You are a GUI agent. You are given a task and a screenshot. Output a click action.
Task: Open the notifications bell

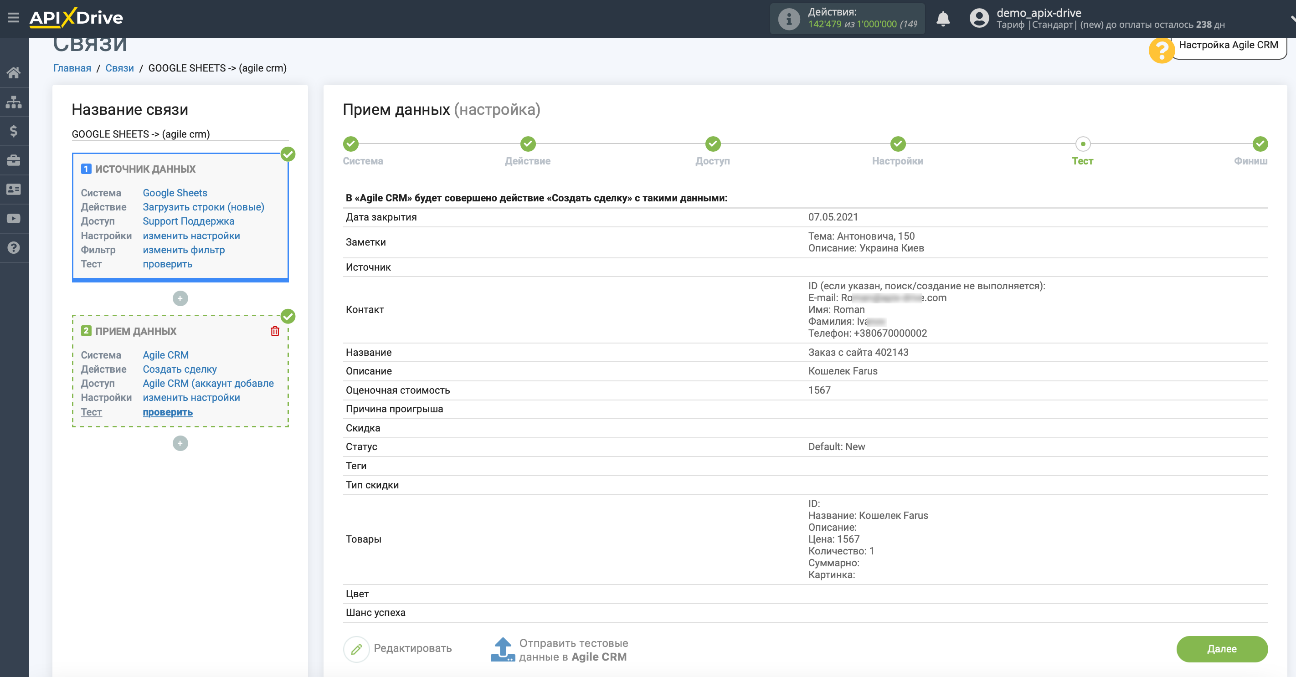943,19
